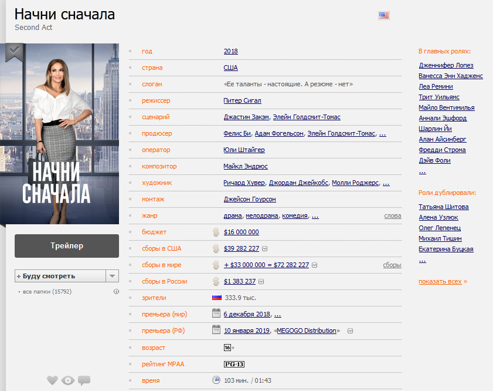Open actor Ванесса Энн Хадженс link
493x391 pixels.
tap(451, 76)
